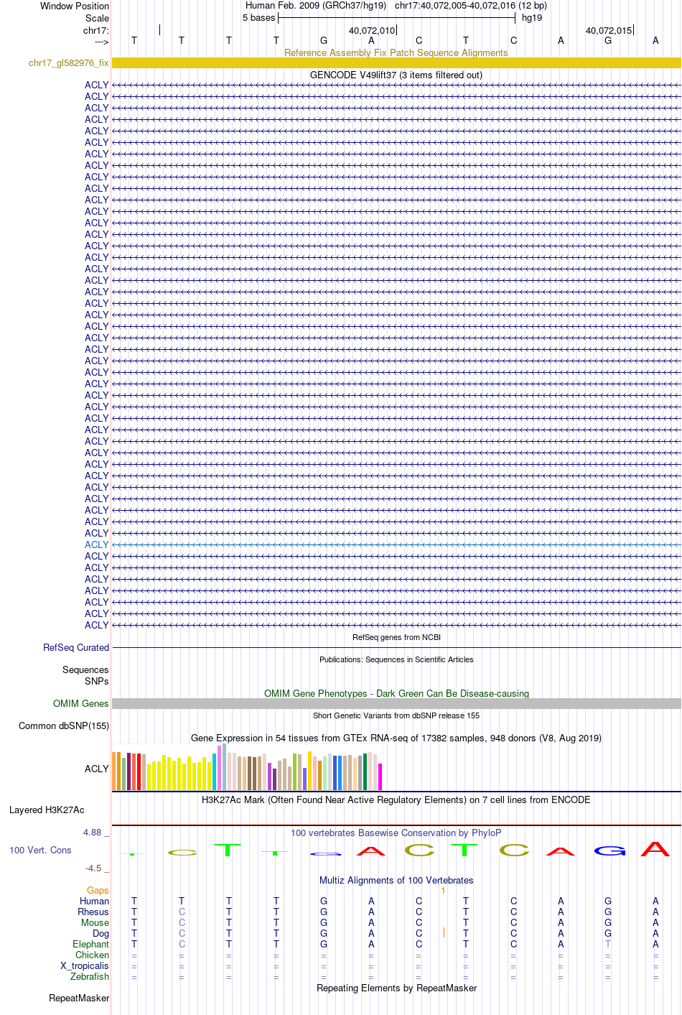Image resolution: width=682 pixels, height=1015 pixels.
Task: Click the Common dbSNP(155) track label
Action: (x=64, y=726)
